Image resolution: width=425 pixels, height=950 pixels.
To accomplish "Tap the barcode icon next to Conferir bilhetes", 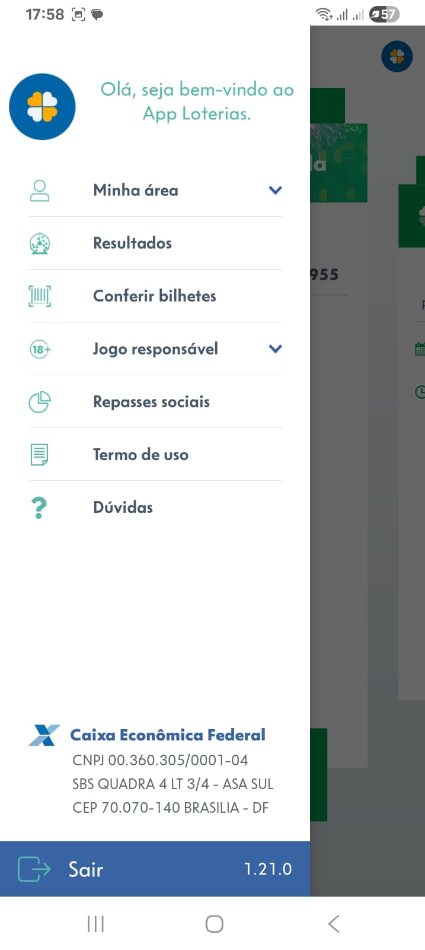I will point(39,296).
